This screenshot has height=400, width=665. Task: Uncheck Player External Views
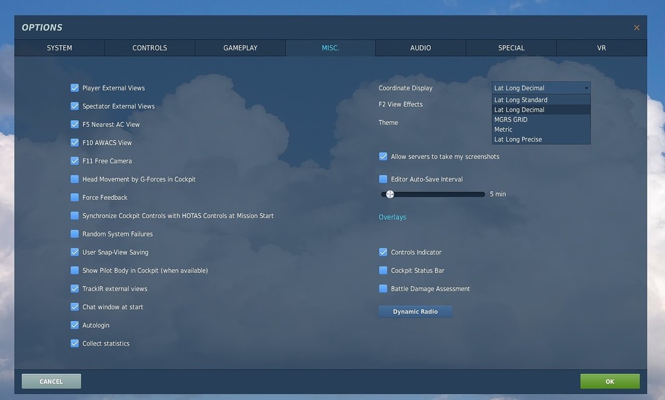74,88
